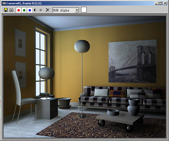The height and width of the screenshot is (141, 169).
Task: Click the white color swatch
Action: pos(84,10)
